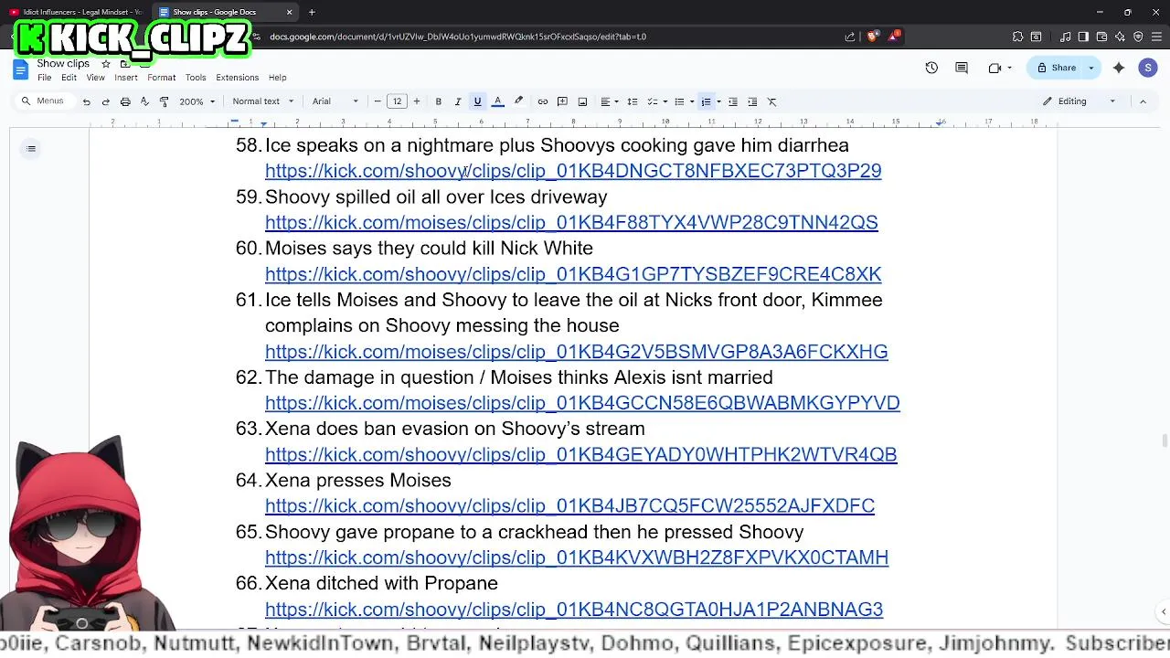Toggle the bulleted list format

click(x=679, y=101)
